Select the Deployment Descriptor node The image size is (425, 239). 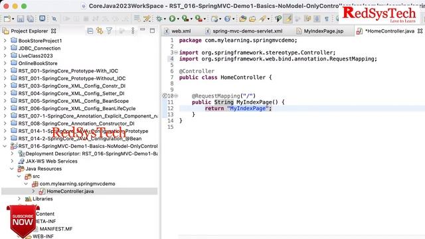[92, 153]
